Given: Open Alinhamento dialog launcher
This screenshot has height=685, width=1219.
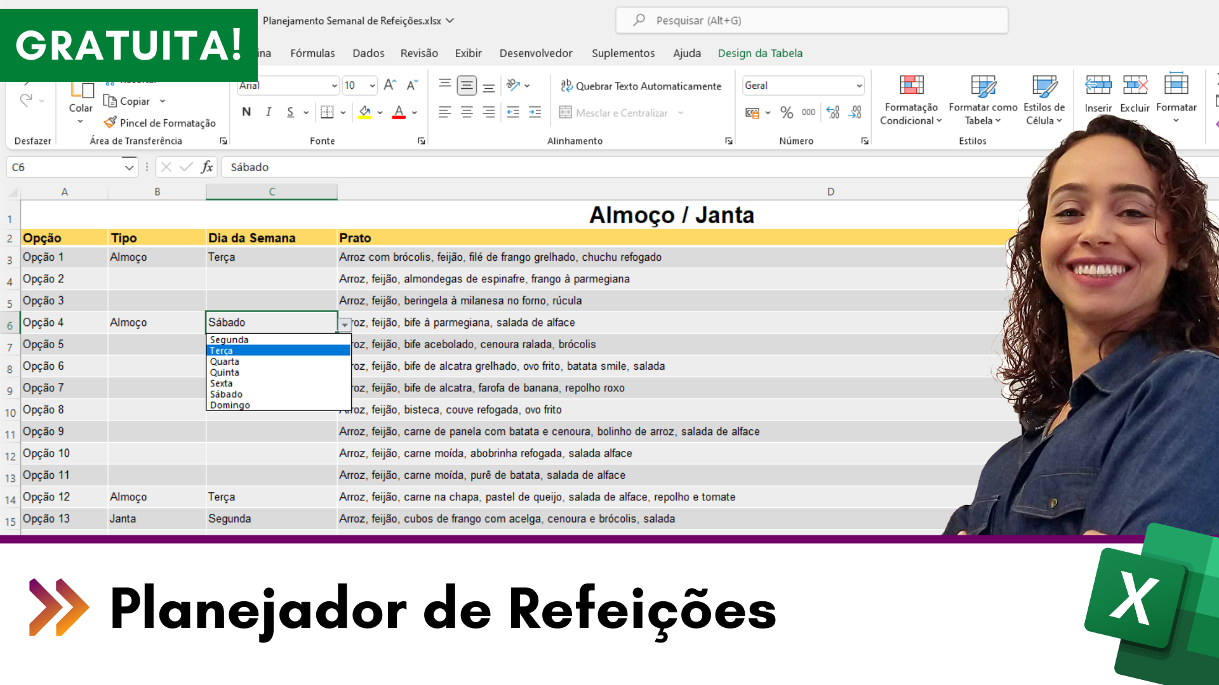Looking at the screenshot, I should tap(729, 141).
